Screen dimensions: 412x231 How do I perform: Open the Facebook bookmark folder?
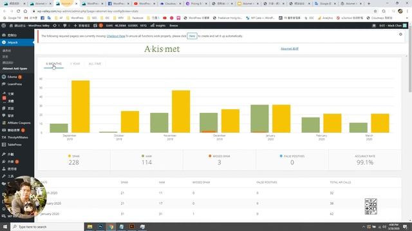[136, 18]
